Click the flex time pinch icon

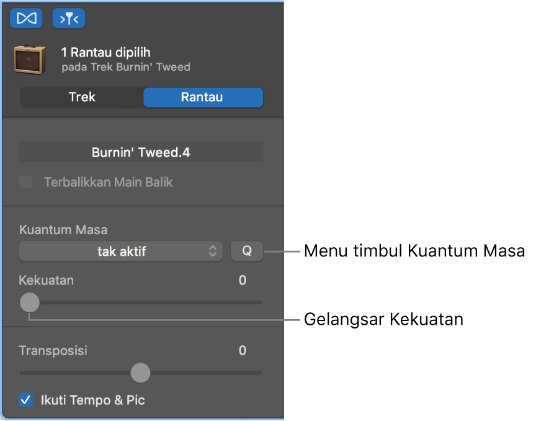point(69,18)
